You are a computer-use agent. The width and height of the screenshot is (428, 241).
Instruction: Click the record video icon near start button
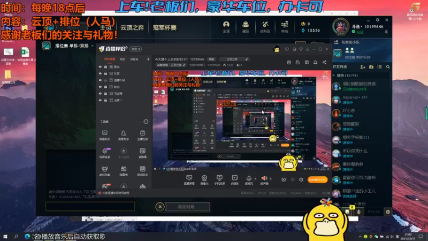click(x=284, y=179)
